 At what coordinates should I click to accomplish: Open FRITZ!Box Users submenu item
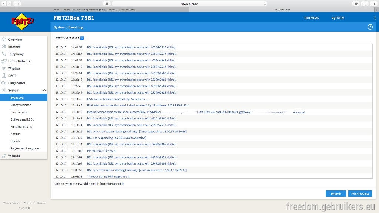coord(21,126)
